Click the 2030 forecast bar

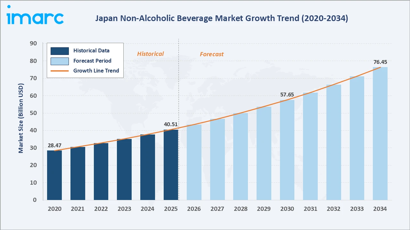point(287,150)
